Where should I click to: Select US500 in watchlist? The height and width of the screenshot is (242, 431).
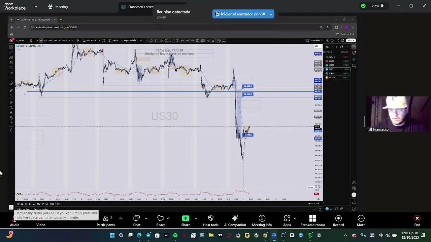[x=337, y=61]
